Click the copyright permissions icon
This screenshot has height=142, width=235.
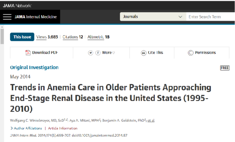pos(190,53)
